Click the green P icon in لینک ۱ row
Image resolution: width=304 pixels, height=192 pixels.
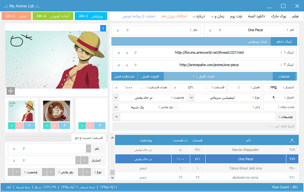(x=136, y=53)
